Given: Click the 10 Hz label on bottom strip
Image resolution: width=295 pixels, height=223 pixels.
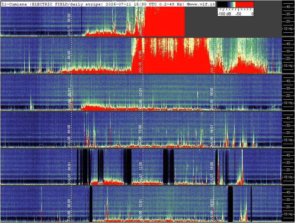Looking at the screenshot, I should pos(288,214).
